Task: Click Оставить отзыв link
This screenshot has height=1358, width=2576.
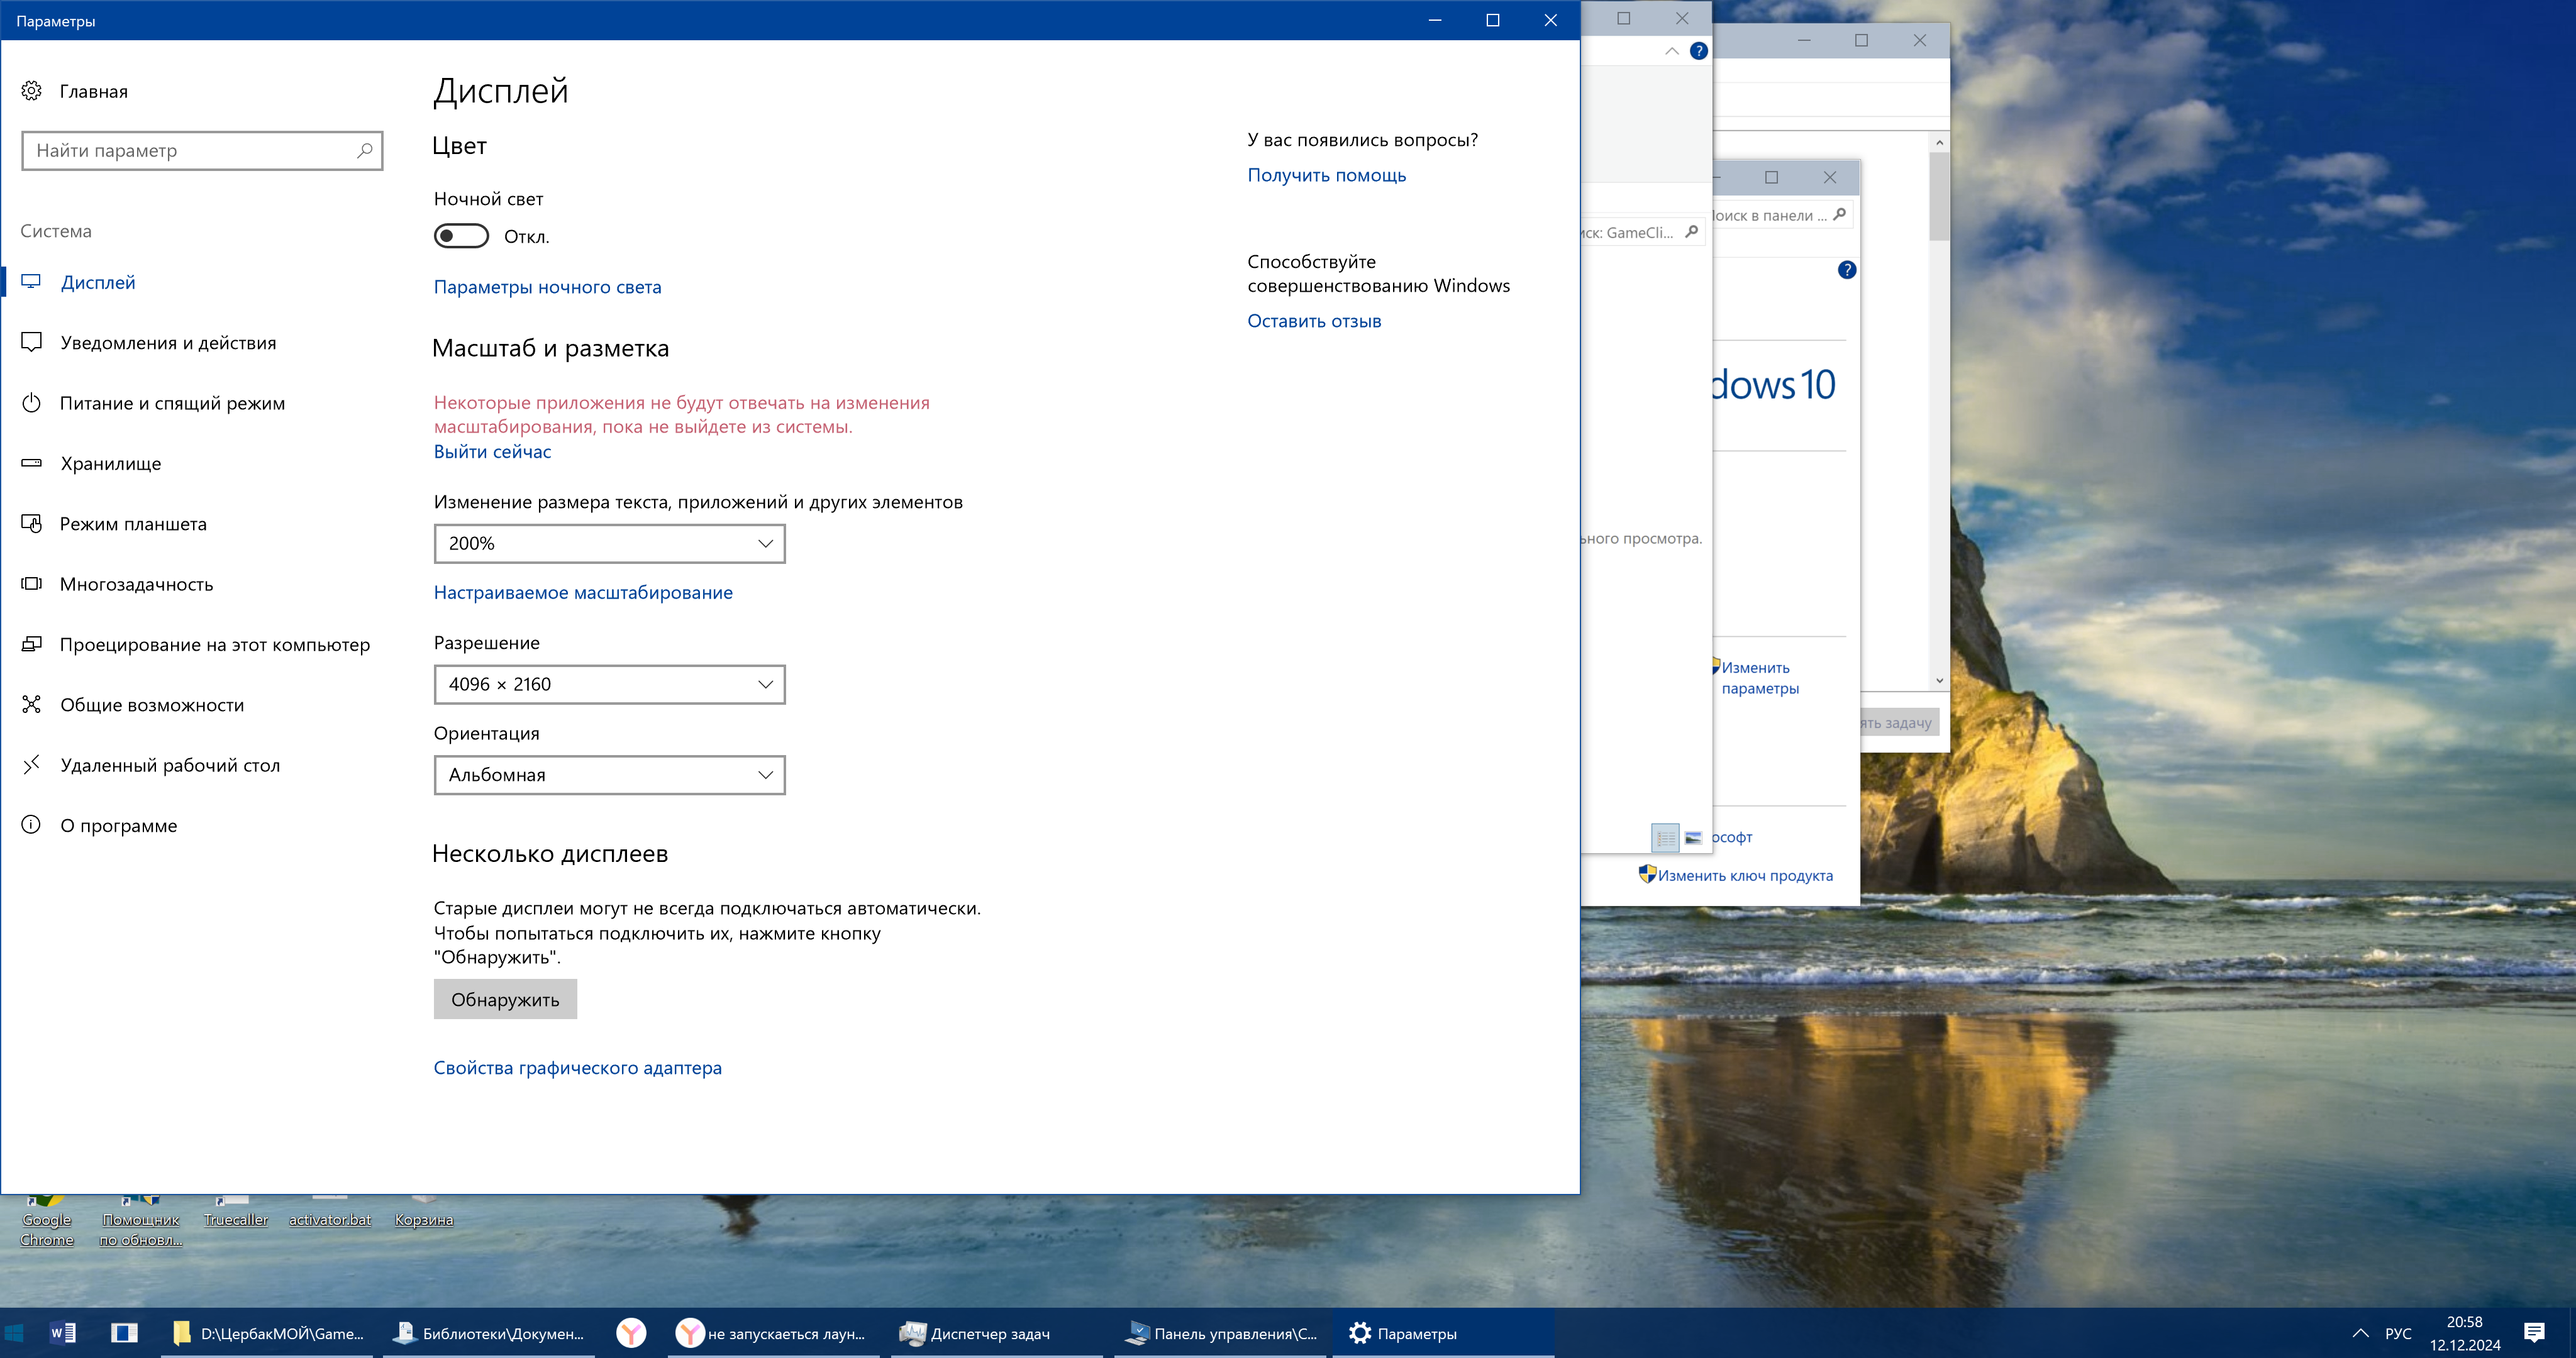Action: point(1314,321)
